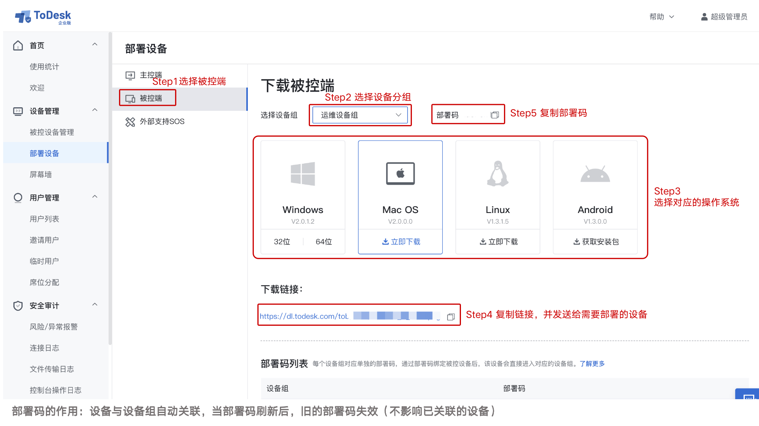
Task: Open 连接日志 page
Action: (x=44, y=348)
